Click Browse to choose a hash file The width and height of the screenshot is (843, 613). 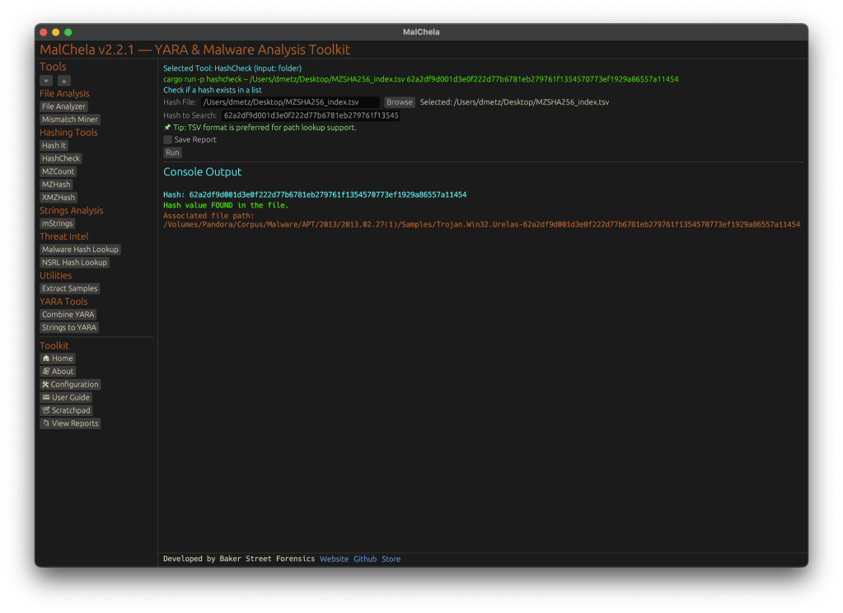tap(400, 102)
